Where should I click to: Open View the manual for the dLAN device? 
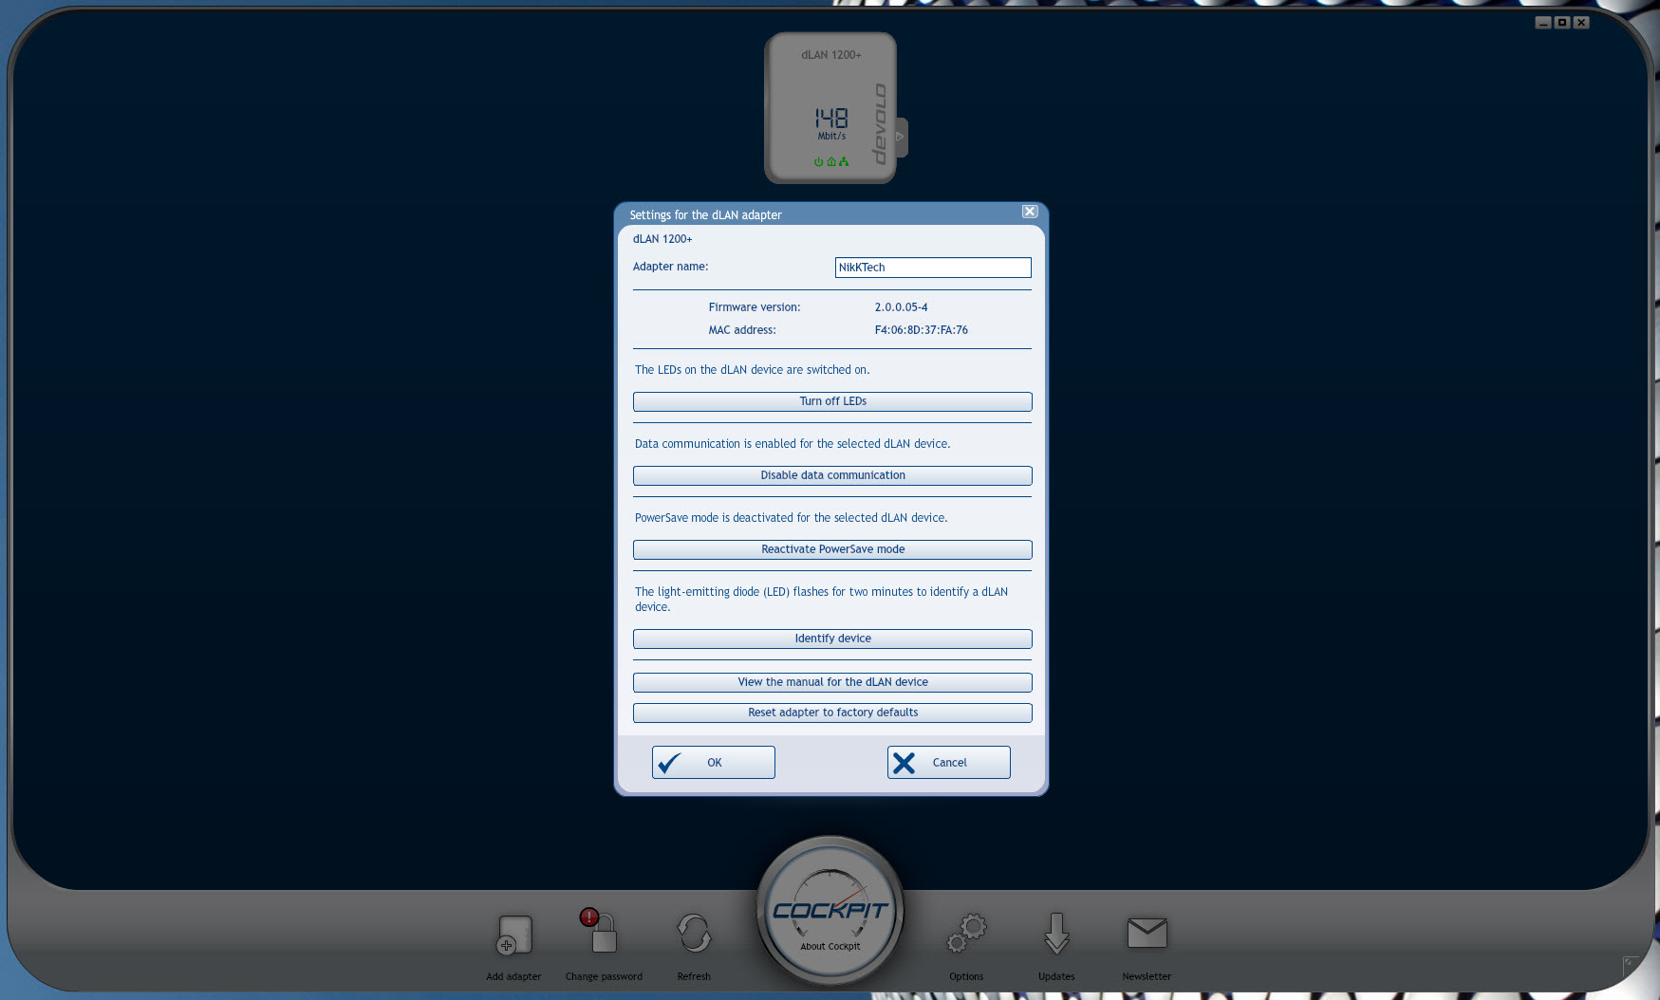(832, 682)
